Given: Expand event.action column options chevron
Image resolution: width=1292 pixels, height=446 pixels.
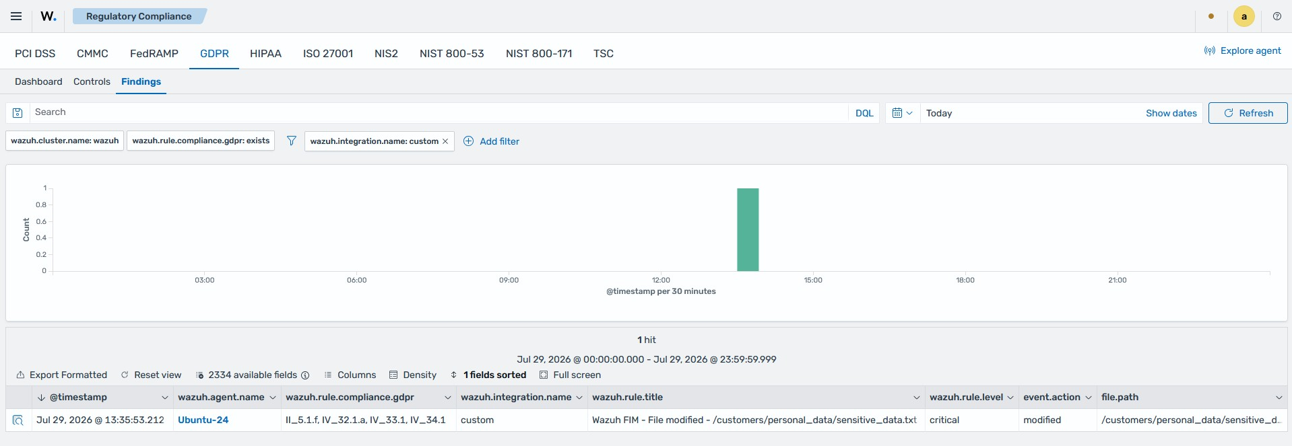Looking at the screenshot, I should pos(1089,398).
